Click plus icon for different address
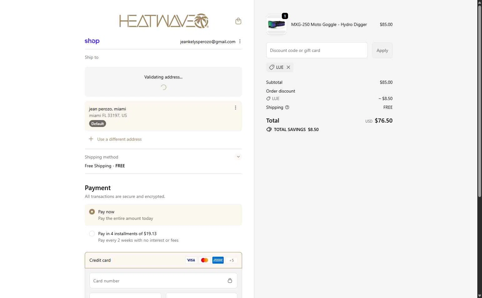 (x=91, y=139)
